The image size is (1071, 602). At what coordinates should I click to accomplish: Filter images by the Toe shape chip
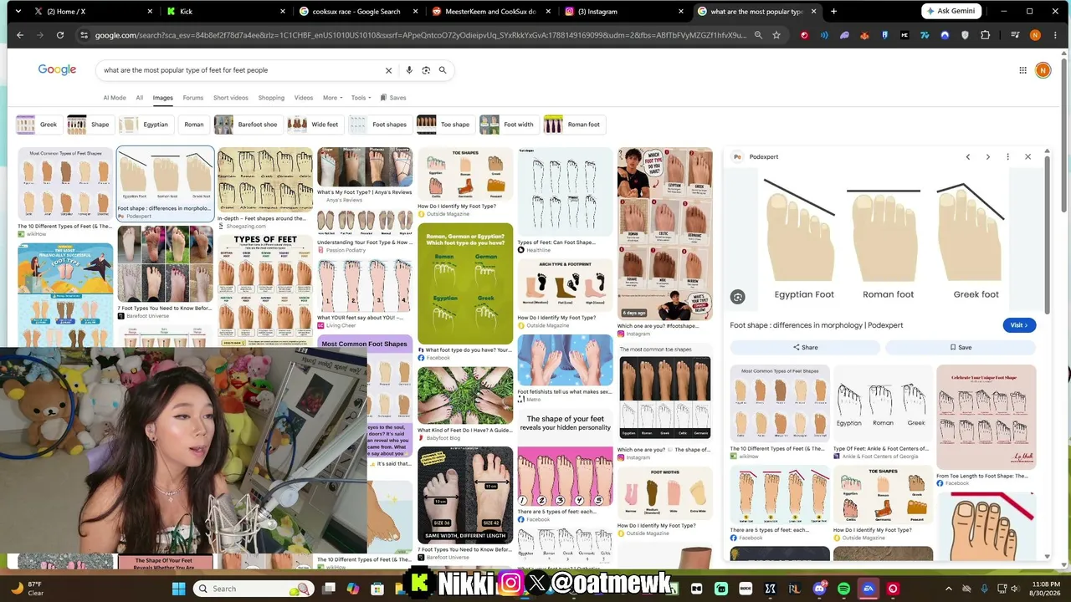(x=444, y=125)
